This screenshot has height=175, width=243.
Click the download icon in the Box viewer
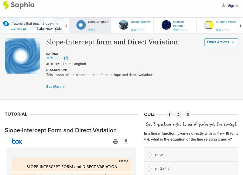[126, 141]
